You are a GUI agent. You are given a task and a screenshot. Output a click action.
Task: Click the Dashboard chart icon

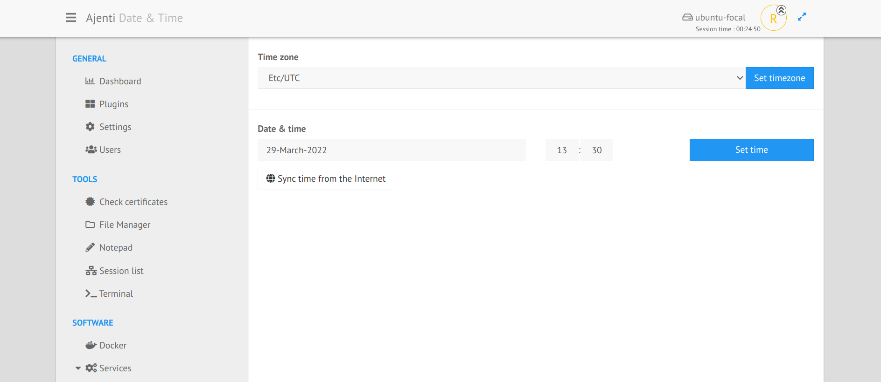click(x=90, y=81)
